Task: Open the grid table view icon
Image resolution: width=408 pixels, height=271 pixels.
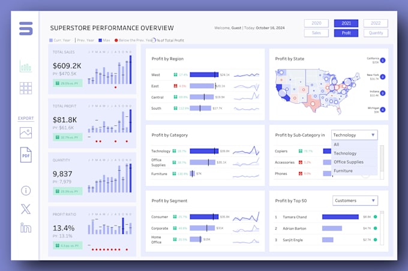Action: (x=26, y=88)
